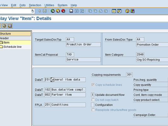Click the document-with-arrow icon below the title
Screen dimensions: 168x126
4,26
